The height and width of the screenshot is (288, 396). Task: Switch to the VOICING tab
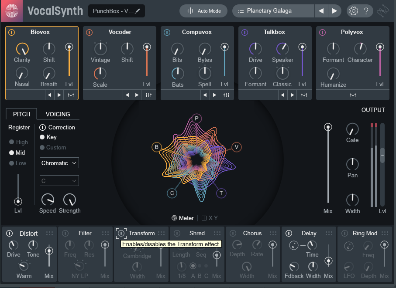(58, 114)
